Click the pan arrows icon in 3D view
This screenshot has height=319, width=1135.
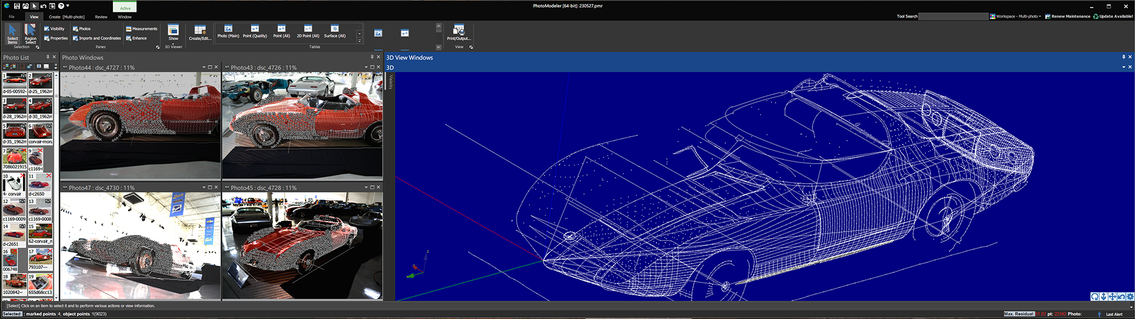[1112, 297]
